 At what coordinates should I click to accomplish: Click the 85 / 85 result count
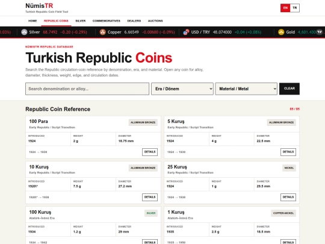pyautogui.click(x=295, y=109)
